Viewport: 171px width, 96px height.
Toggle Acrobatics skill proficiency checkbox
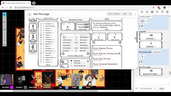click(x=41, y=24)
